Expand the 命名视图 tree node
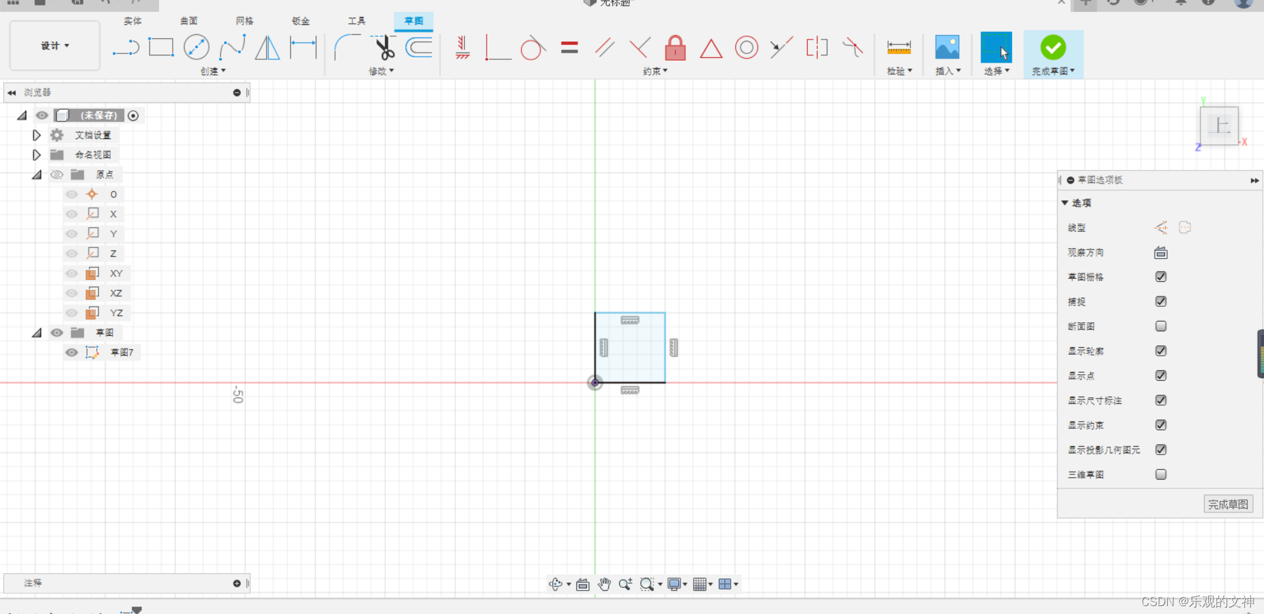Screen dimensions: 1264x614 [37, 155]
